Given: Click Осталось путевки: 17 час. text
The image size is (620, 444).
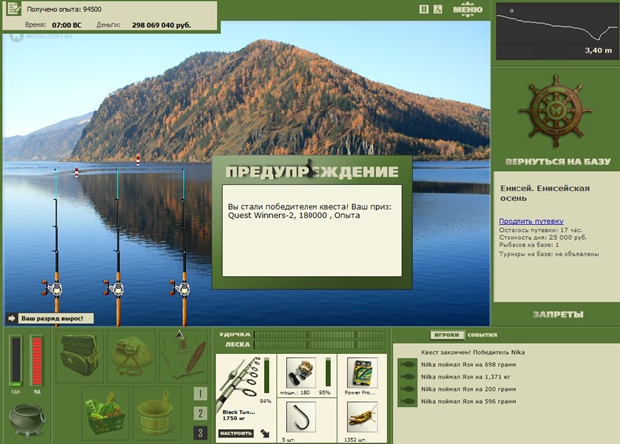Looking at the screenshot, I should pos(540,230).
